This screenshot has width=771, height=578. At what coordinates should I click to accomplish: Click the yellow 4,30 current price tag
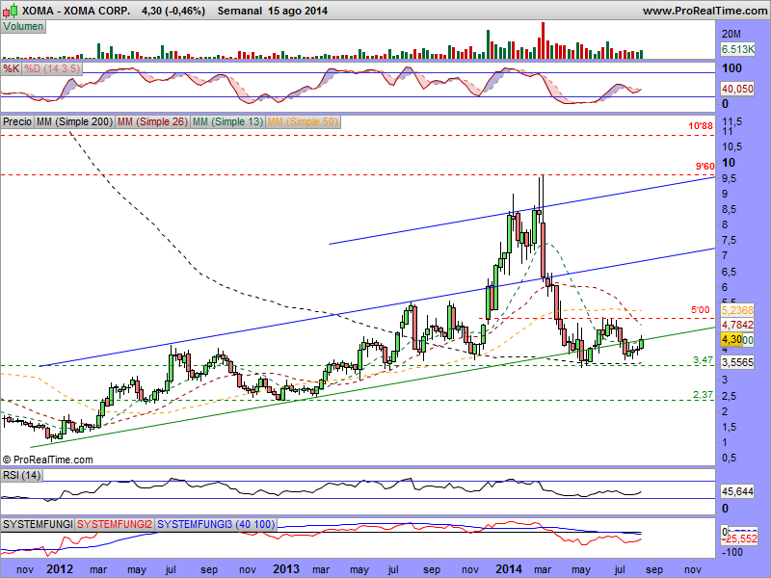coord(731,339)
